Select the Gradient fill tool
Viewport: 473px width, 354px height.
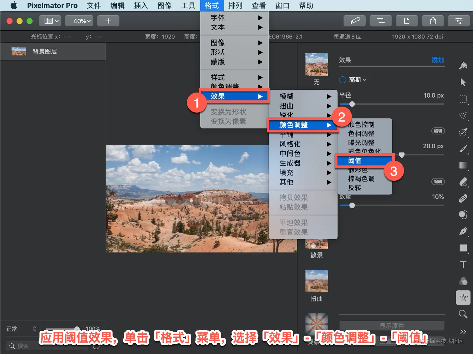pos(463,165)
